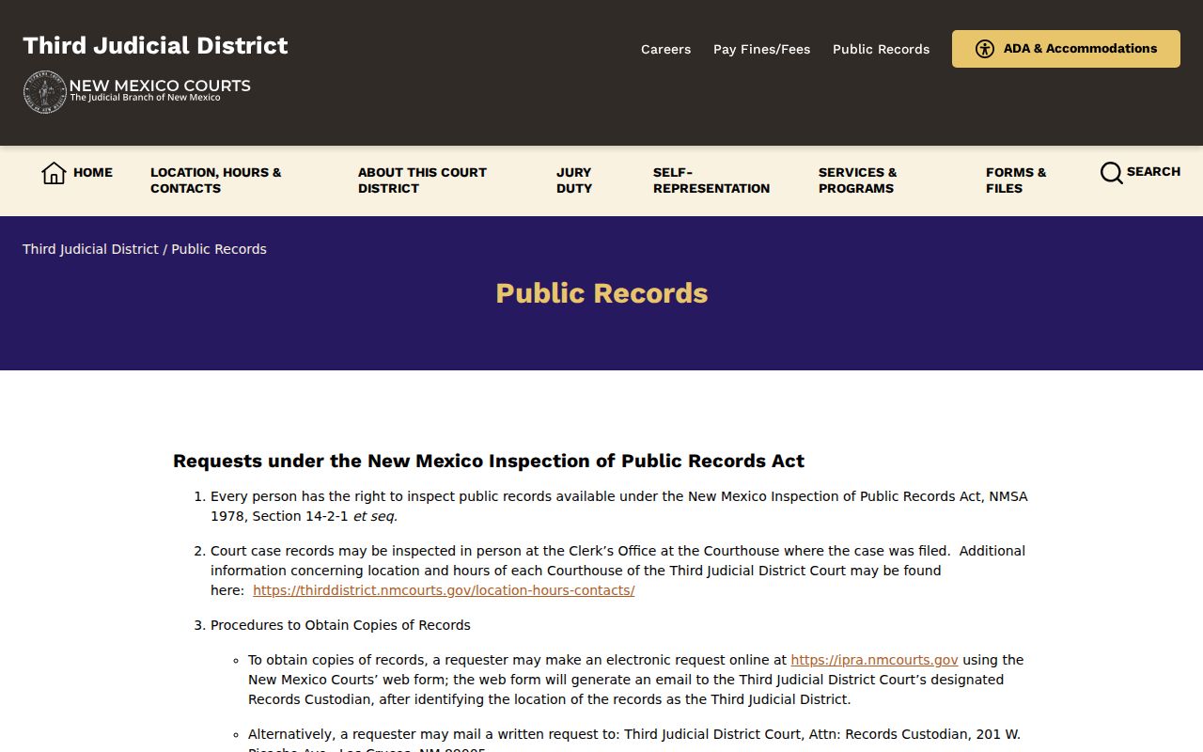Click the Third Judicial District site title

point(155,46)
